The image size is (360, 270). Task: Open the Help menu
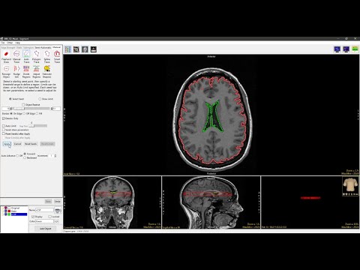click(17, 43)
